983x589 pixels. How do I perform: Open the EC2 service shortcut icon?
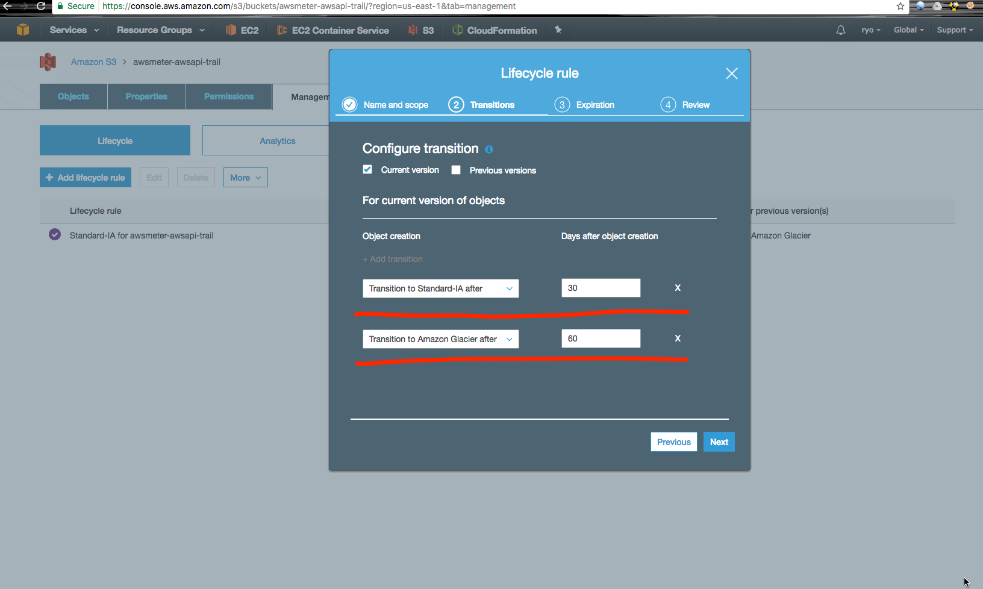coord(231,30)
